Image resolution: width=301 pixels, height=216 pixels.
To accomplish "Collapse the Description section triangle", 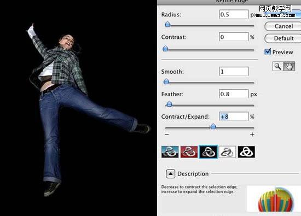I will (170, 174).
